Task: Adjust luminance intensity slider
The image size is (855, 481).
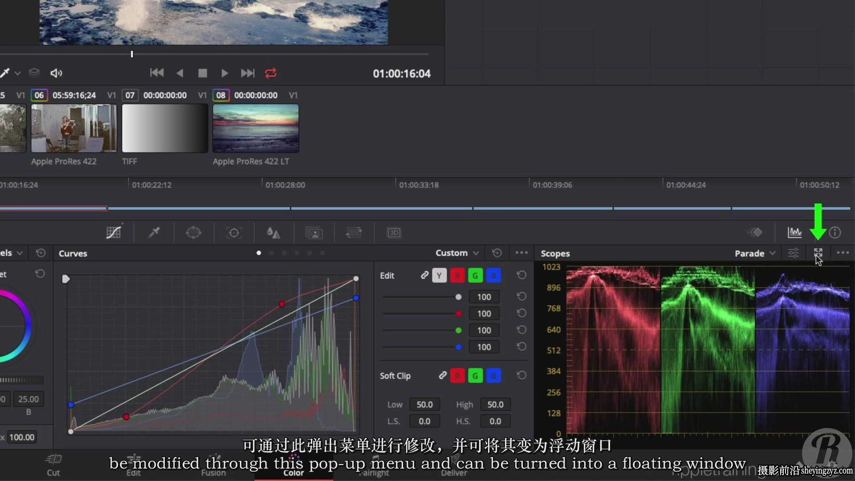Action: [422, 297]
